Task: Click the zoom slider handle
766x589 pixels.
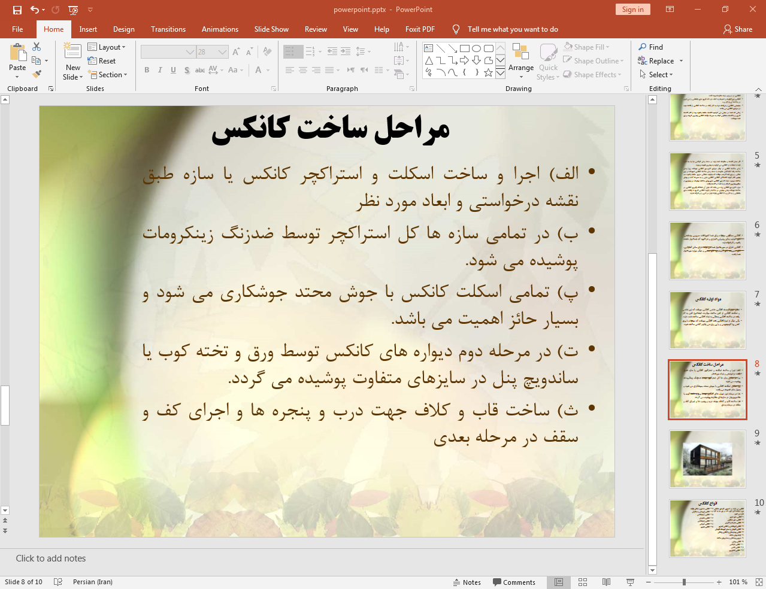Action: 684,582
